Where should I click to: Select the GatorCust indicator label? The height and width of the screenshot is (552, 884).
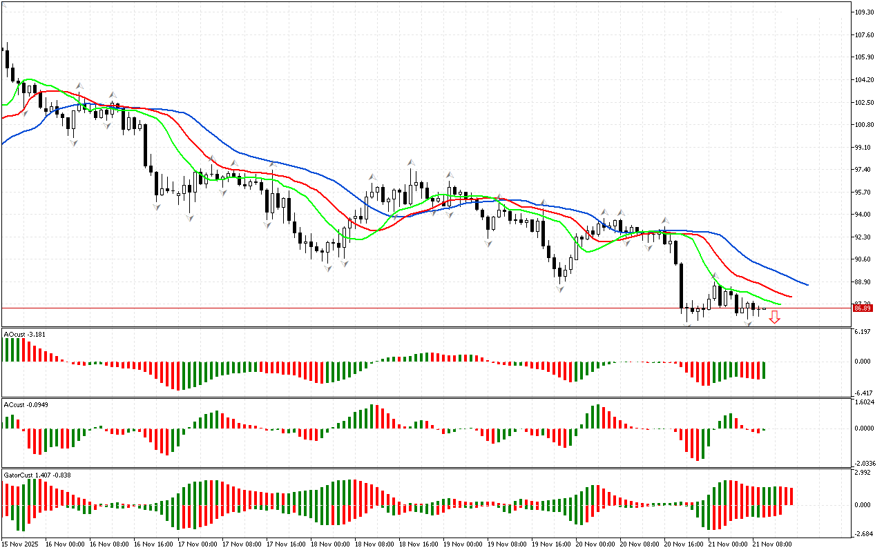point(37,475)
